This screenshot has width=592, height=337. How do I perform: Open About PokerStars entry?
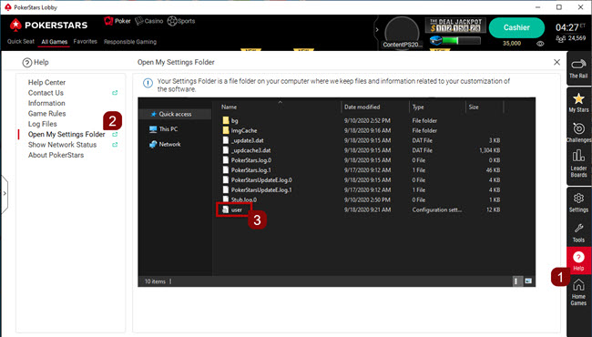(x=56, y=155)
